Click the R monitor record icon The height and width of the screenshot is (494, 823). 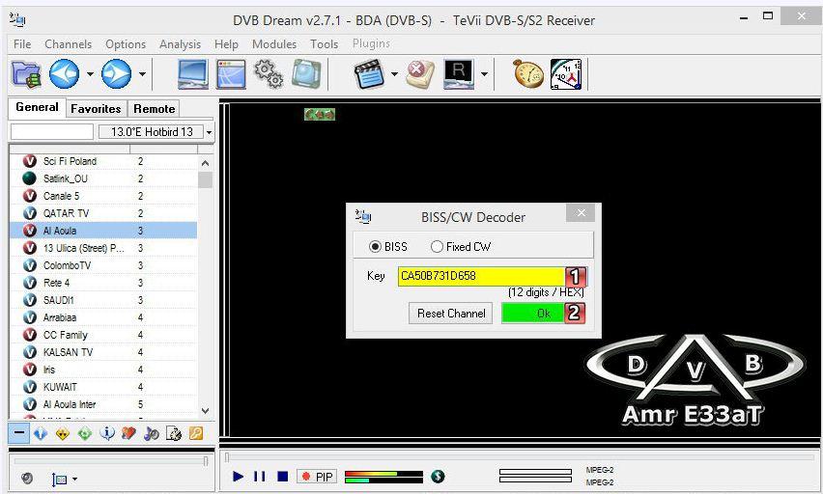[458, 74]
